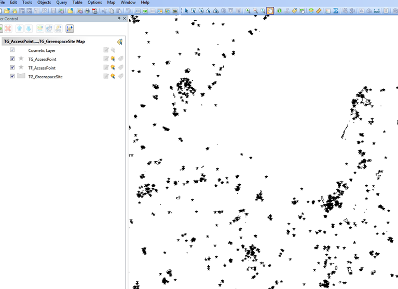The height and width of the screenshot is (289, 398).
Task: Click the New Browser window icon
Action: point(138,11)
